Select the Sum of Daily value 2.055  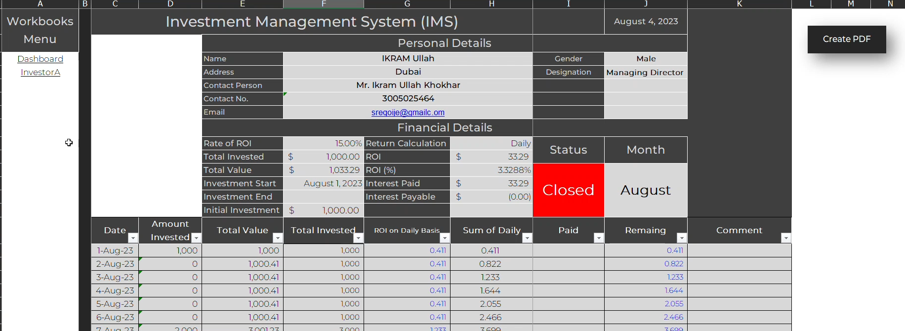[x=492, y=304]
